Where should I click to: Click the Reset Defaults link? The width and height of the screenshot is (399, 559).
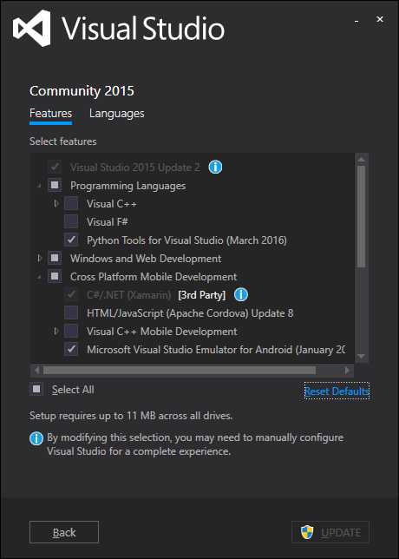pos(337,391)
